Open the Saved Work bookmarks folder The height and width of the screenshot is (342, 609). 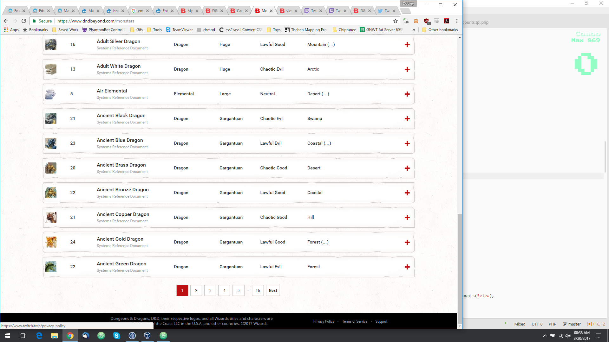tap(65, 30)
